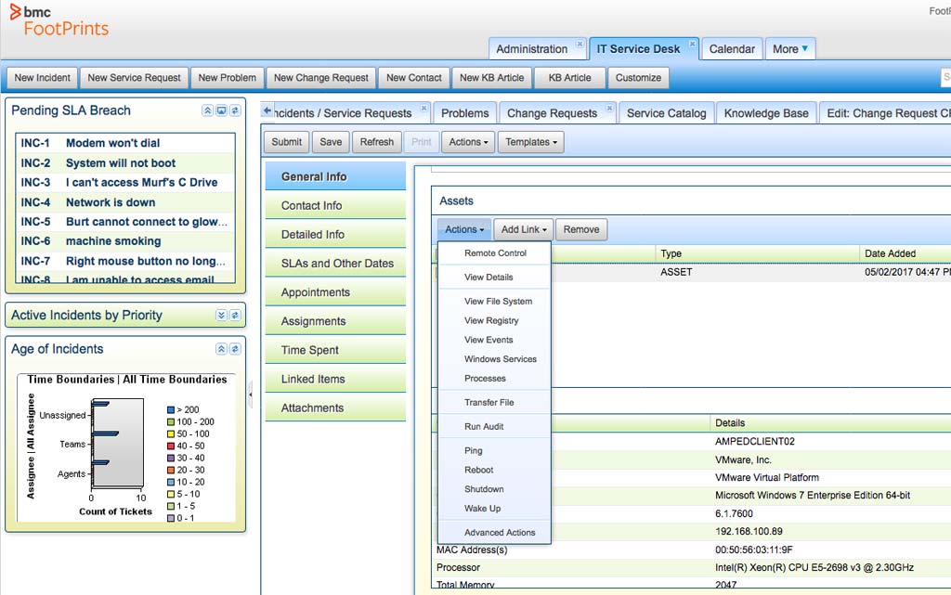Choose Wake Up from the Actions menu
The image size is (951, 595).
(x=494, y=509)
